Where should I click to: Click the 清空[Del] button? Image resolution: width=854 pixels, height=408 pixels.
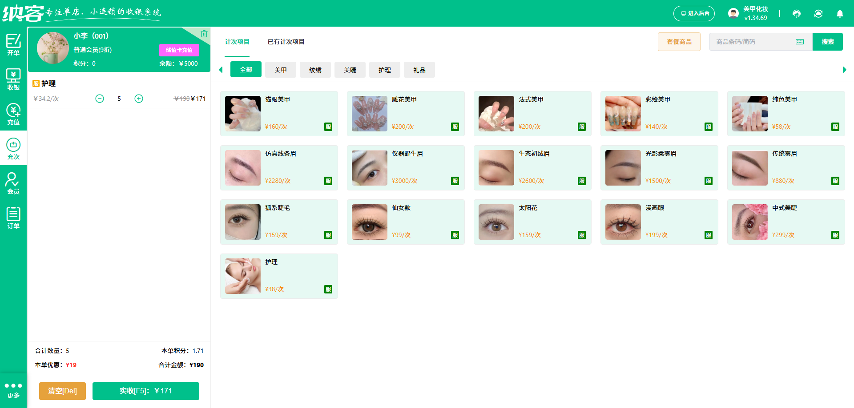coord(62,391)
